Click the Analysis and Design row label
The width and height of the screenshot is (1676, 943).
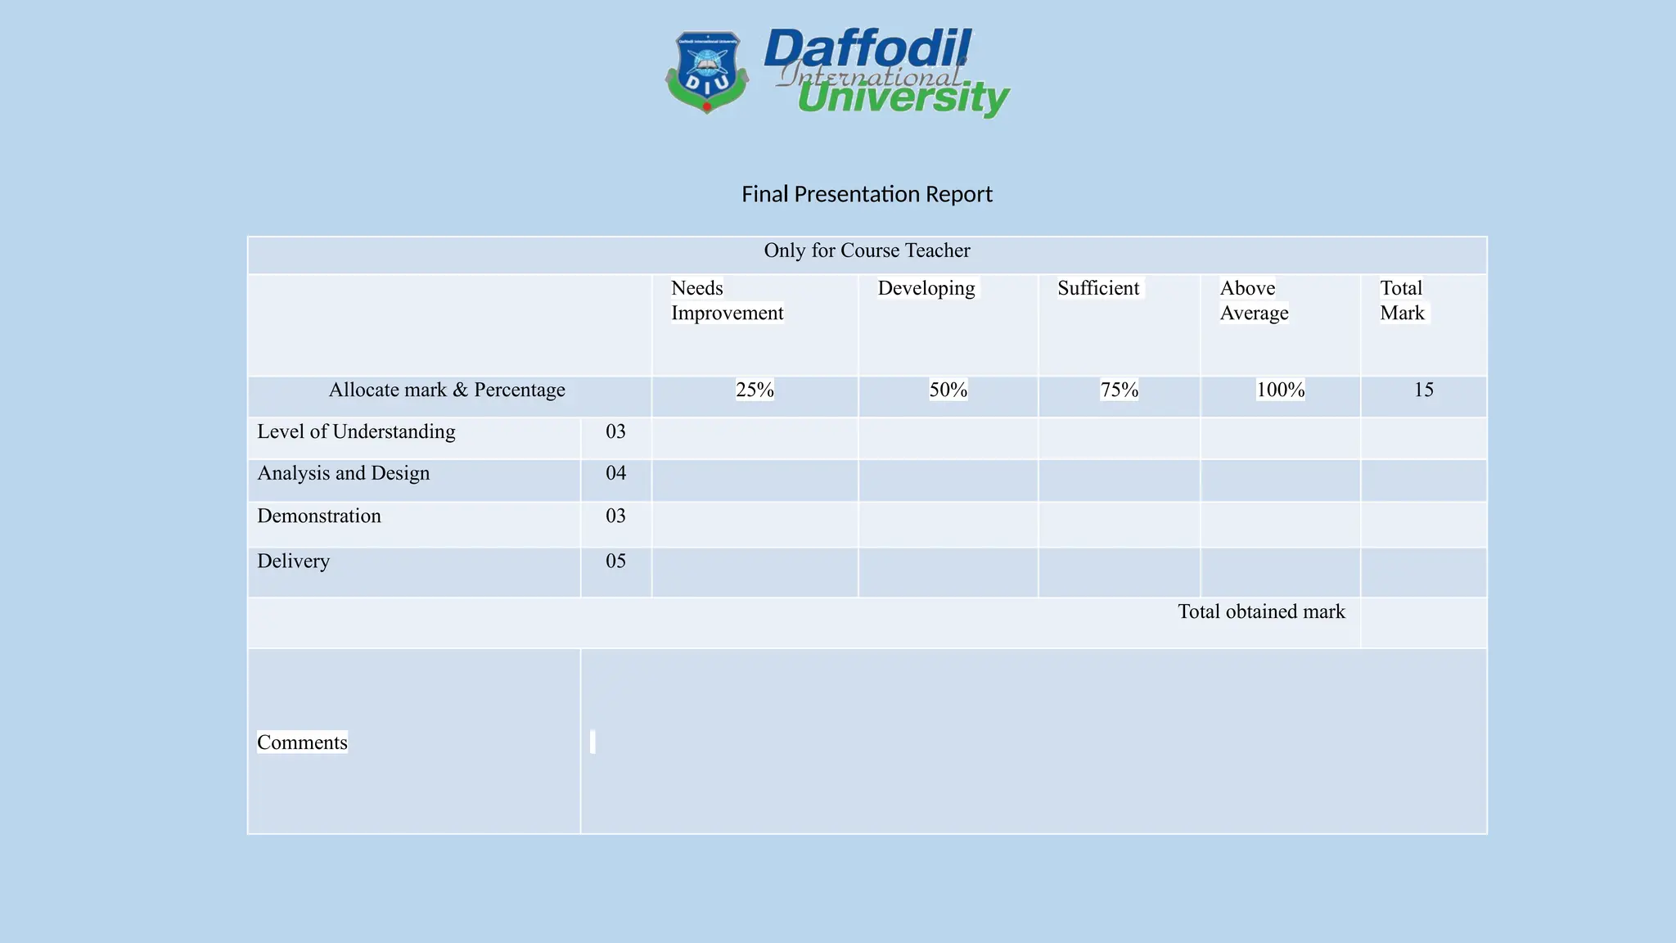point(343,473)
